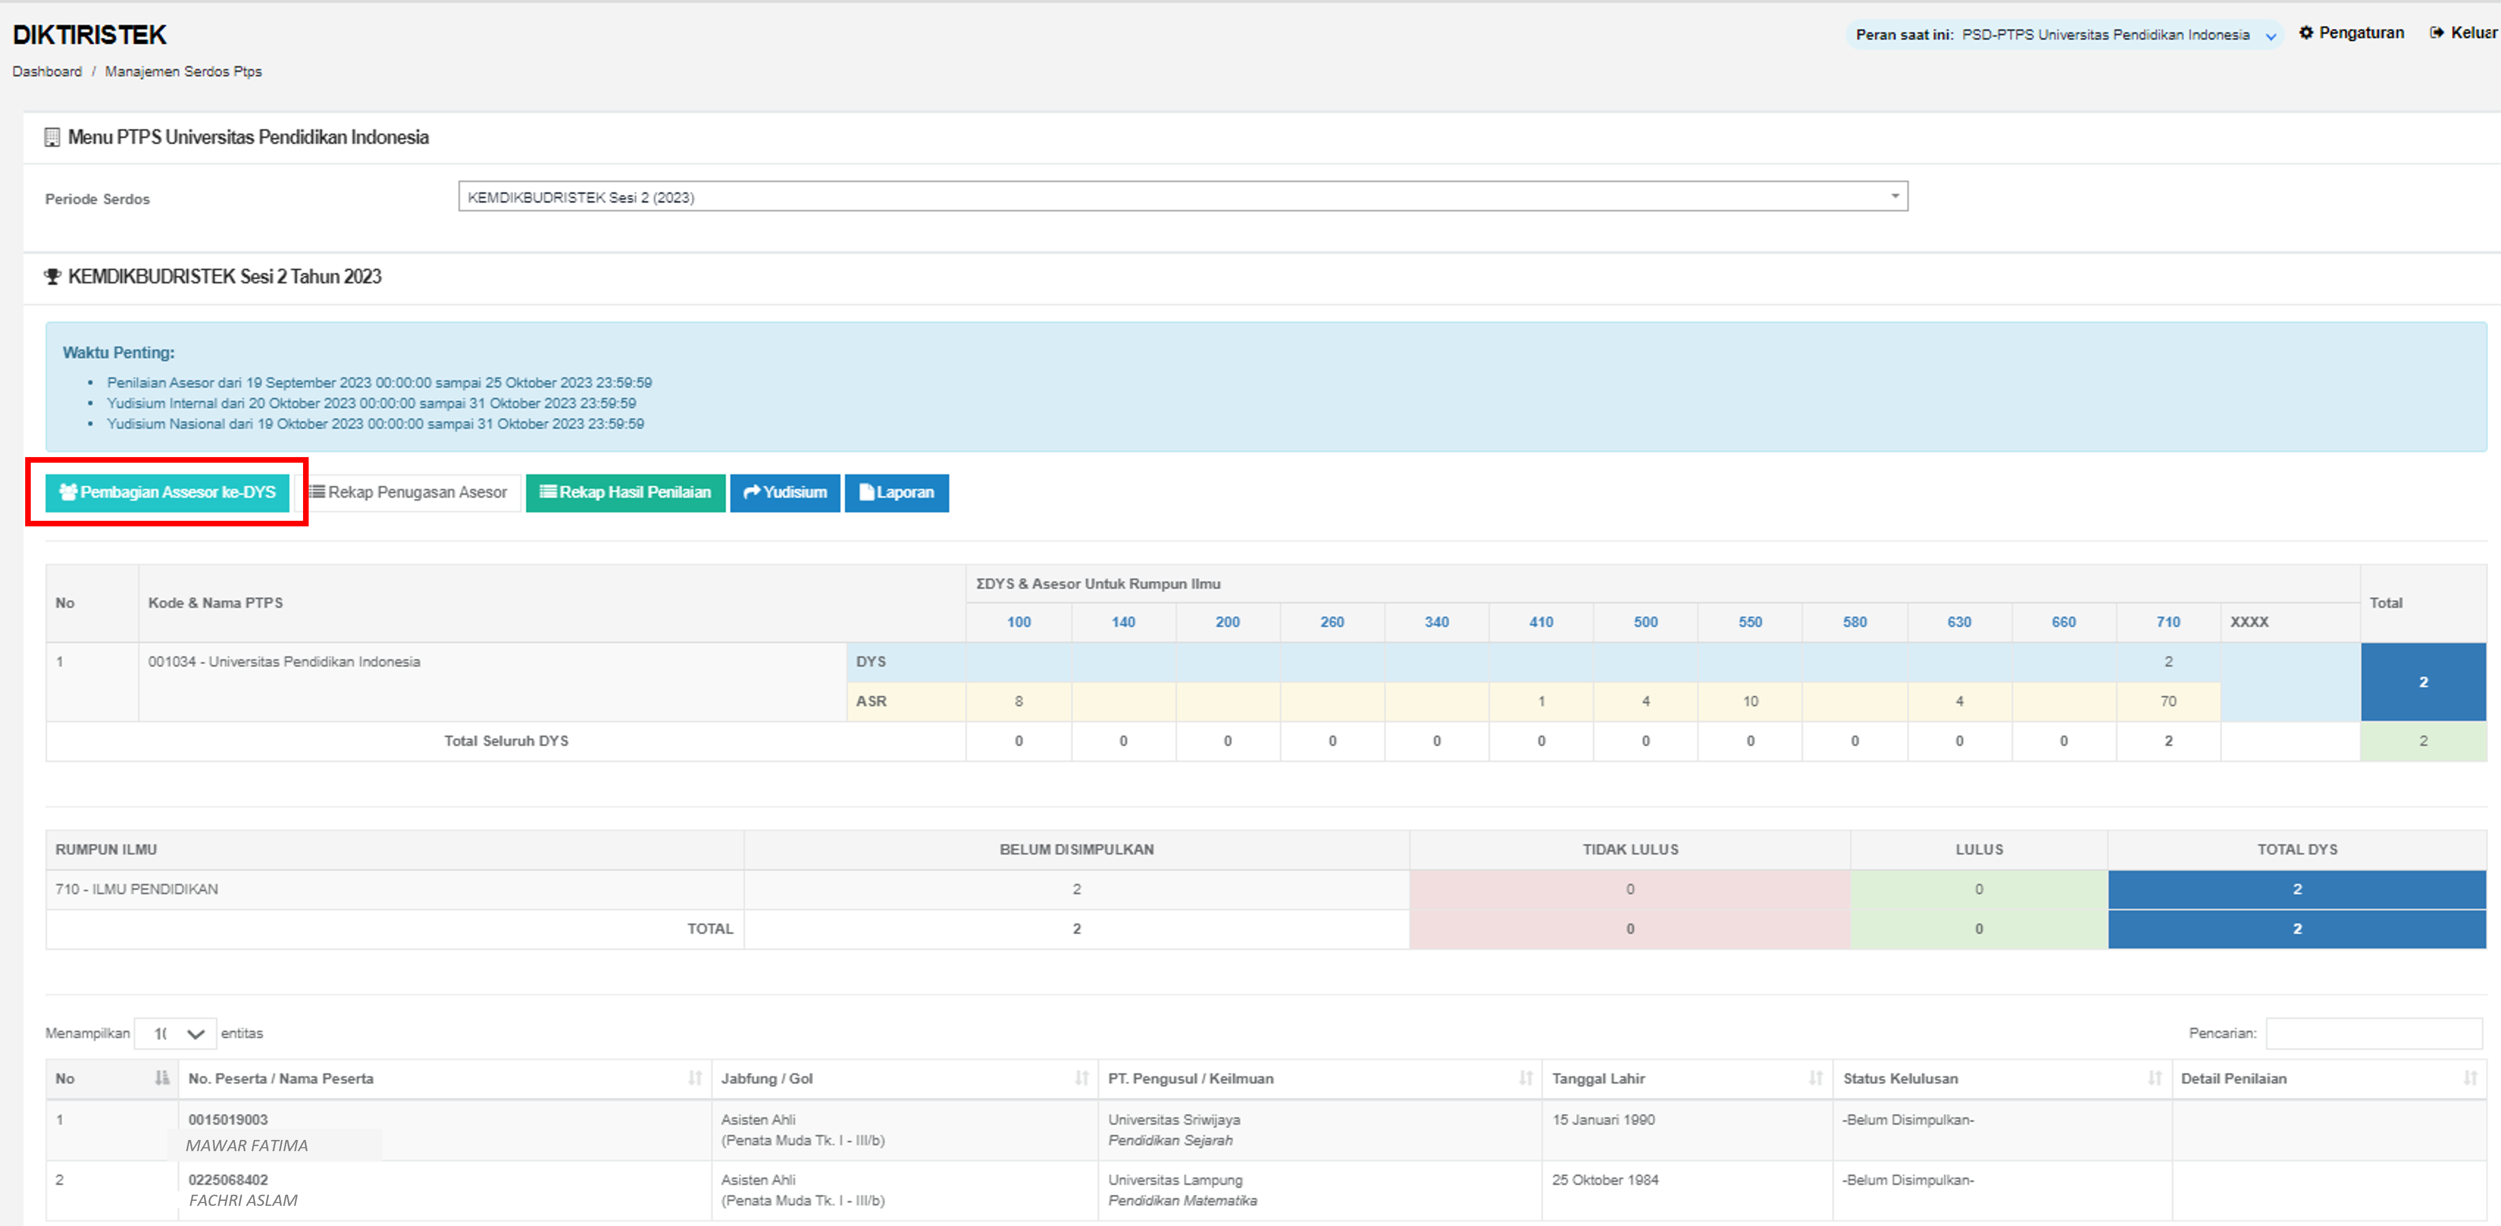
Task: Click the Waktu Penting heading
Action: [119, 353]
